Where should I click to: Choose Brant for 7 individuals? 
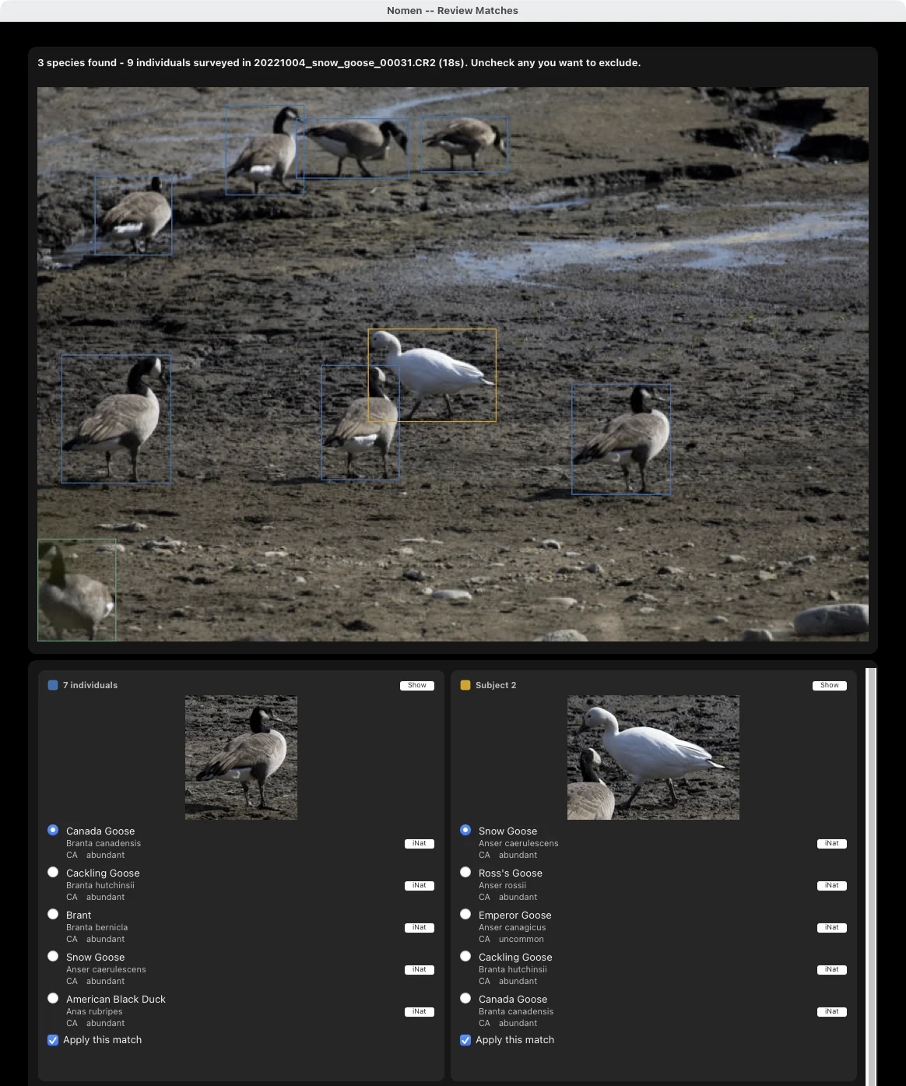(53, 914)
